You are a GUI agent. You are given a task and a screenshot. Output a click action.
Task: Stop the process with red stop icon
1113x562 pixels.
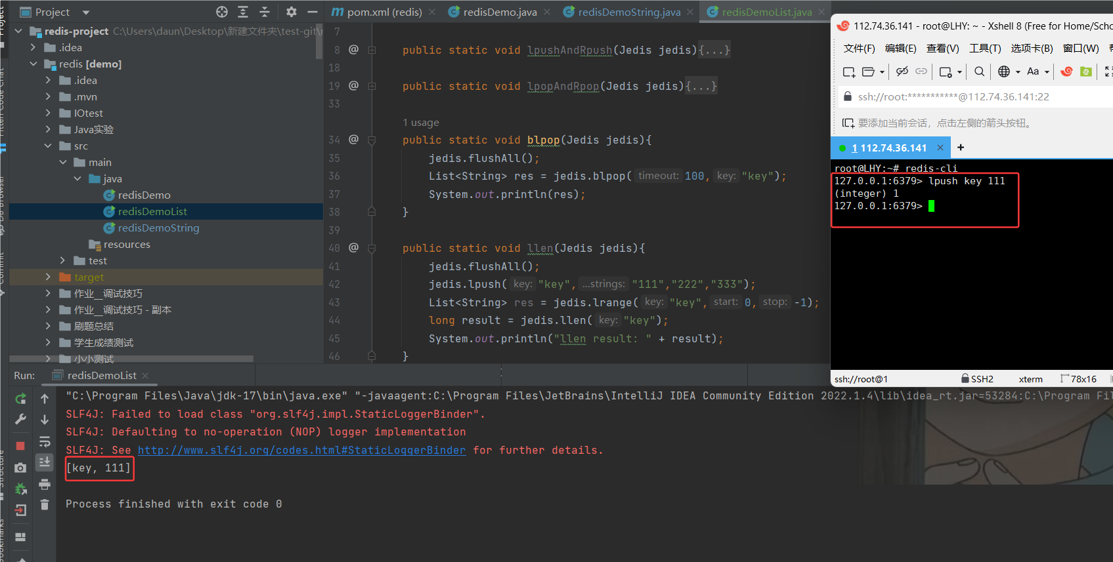(20, 446)
